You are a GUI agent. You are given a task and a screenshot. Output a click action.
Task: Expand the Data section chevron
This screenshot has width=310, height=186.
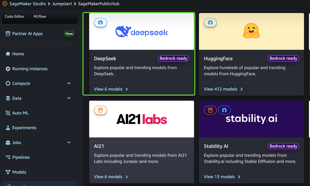coord(69,98)
